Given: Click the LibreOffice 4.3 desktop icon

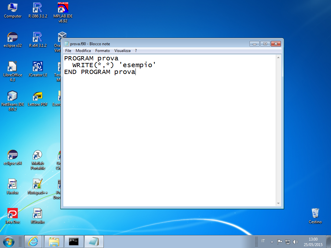Looking at the screenshot, I should tap(13, 67).
